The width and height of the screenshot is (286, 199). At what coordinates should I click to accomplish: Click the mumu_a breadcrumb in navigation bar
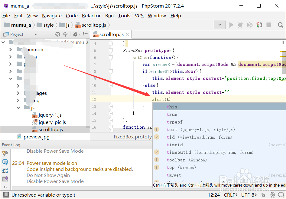18,25
